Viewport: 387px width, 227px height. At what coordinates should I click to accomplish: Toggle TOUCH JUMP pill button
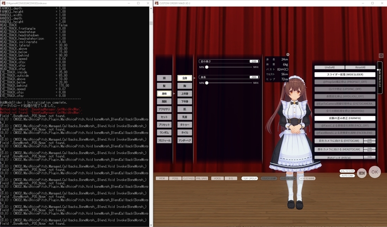[x=269, y=178]
